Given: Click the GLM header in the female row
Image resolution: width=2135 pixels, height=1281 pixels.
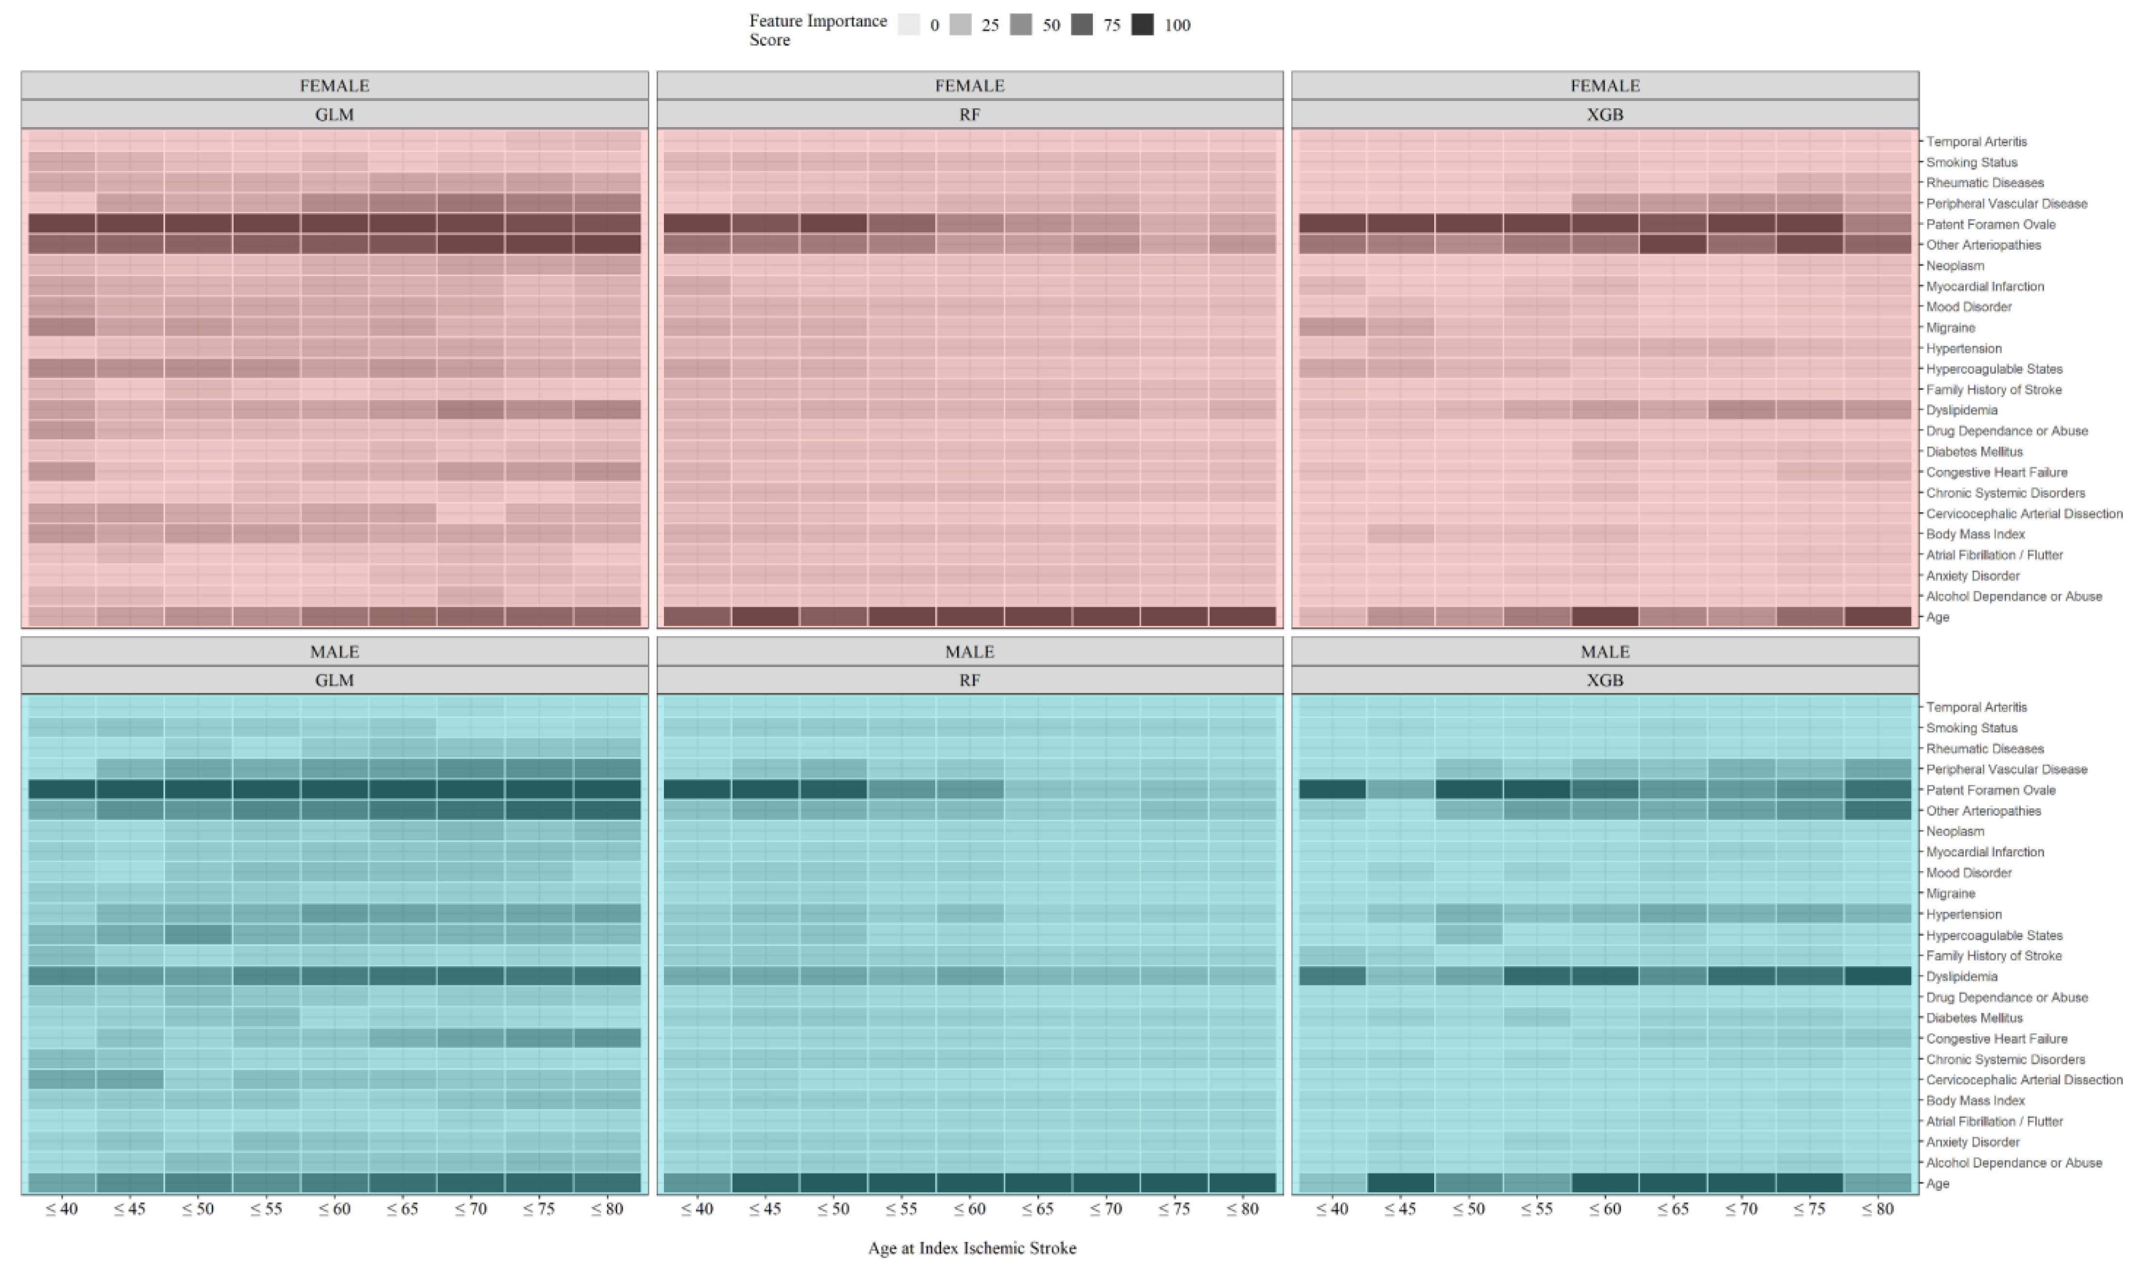Looking at the screenshot, I should pos(334,115).
